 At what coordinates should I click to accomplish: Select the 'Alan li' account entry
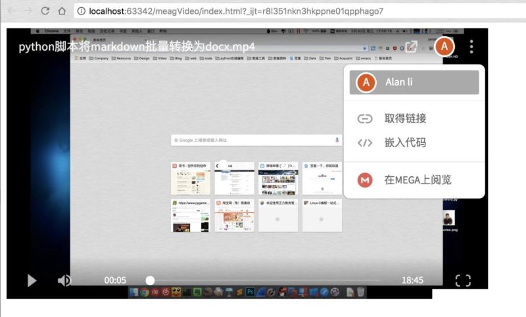[x=414, y=82]
